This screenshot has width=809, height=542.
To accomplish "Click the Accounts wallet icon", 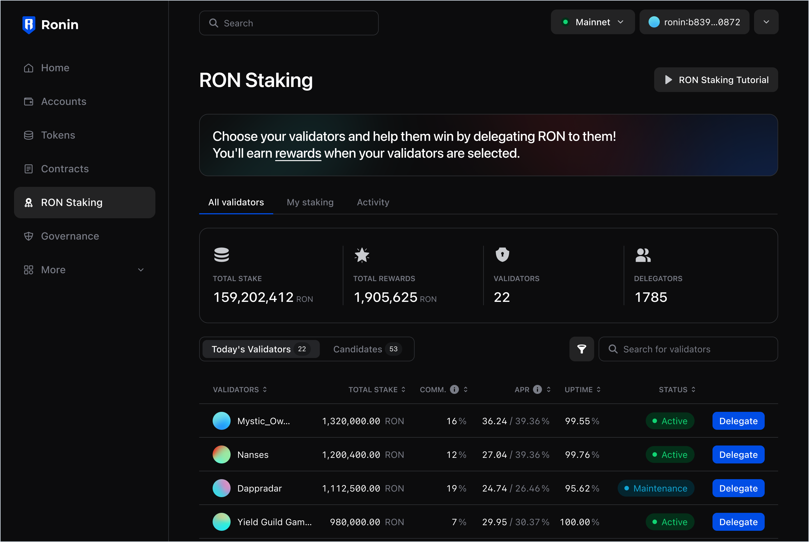I will (x=29, y=102).
